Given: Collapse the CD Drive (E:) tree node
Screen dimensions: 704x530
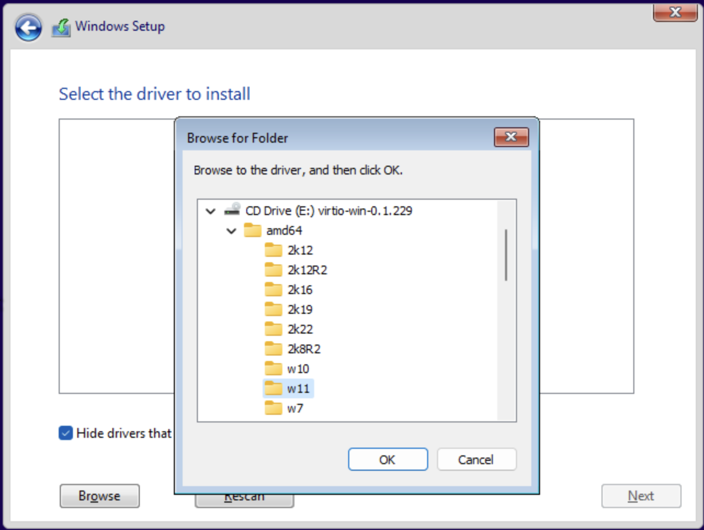Looking at the screenshot, I should [211, 211].
